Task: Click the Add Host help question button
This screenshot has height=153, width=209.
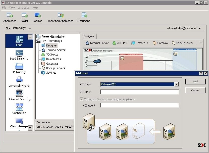Action: click(201, 73)
